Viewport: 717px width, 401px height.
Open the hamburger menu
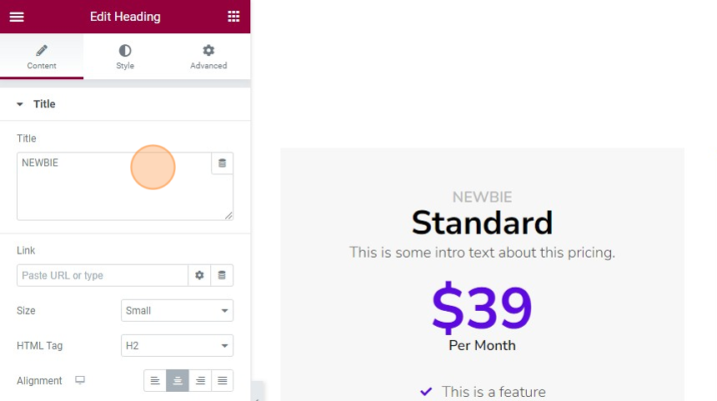(17, 17)
